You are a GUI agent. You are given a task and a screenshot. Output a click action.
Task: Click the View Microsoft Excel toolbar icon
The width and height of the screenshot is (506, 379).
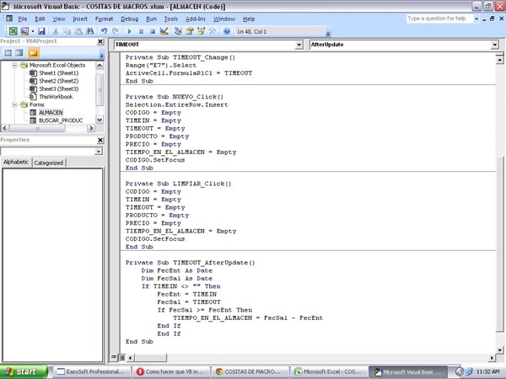point(13,31)
